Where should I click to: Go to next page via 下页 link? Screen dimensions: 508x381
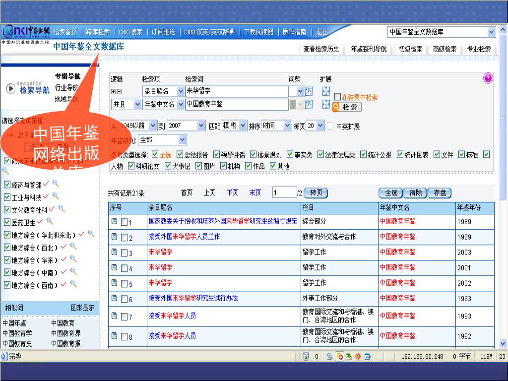tap(232, 193)
